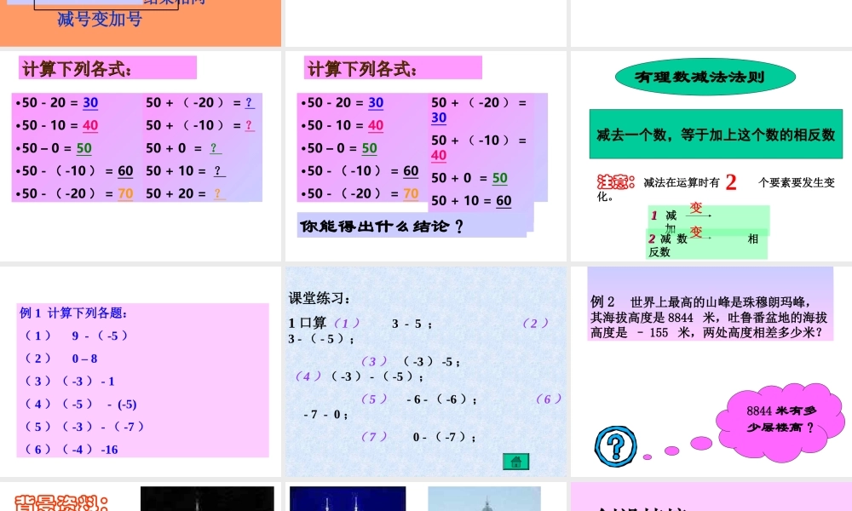Select the blue night tower picture
This screenshot has width=852, height=511.
pos(348,498)
